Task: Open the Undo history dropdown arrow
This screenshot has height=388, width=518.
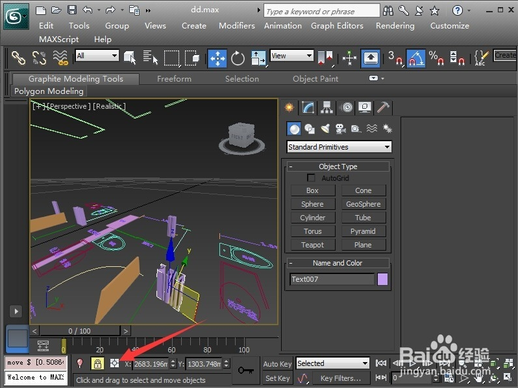Action: coord(99,10)
